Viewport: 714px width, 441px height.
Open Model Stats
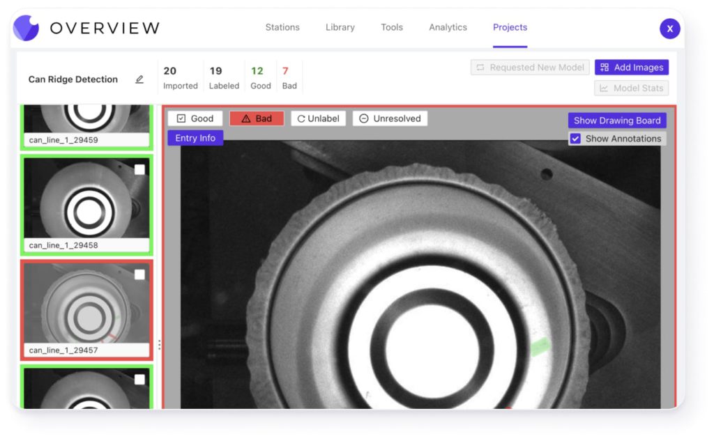632,88
